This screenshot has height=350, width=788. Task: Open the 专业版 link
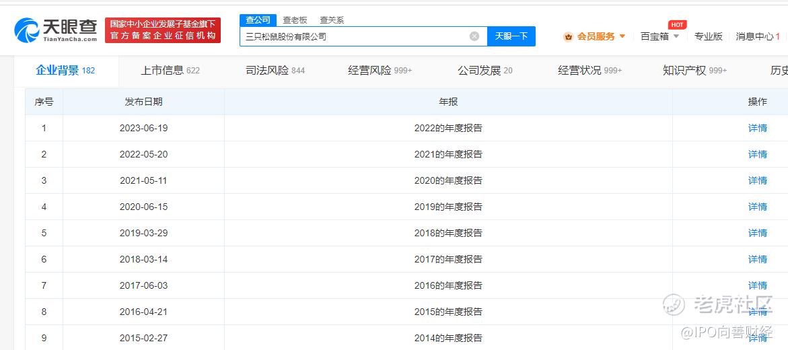[708, 36]
